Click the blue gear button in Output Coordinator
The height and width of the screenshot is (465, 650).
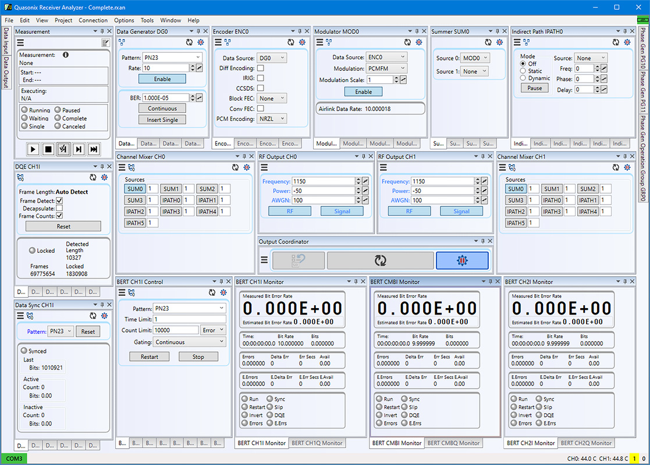pos(462,260)
